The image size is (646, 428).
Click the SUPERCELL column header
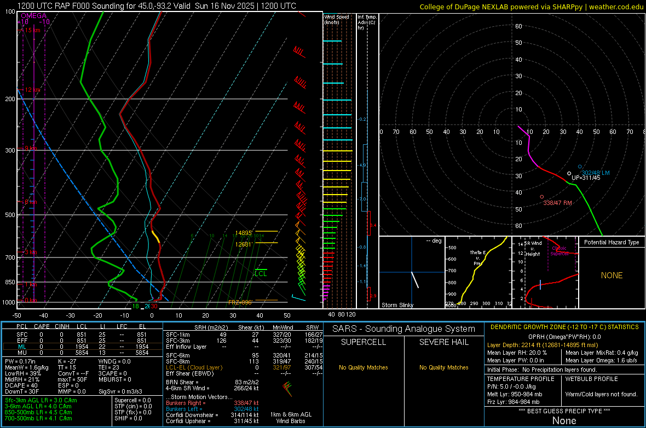coord(364,342)
